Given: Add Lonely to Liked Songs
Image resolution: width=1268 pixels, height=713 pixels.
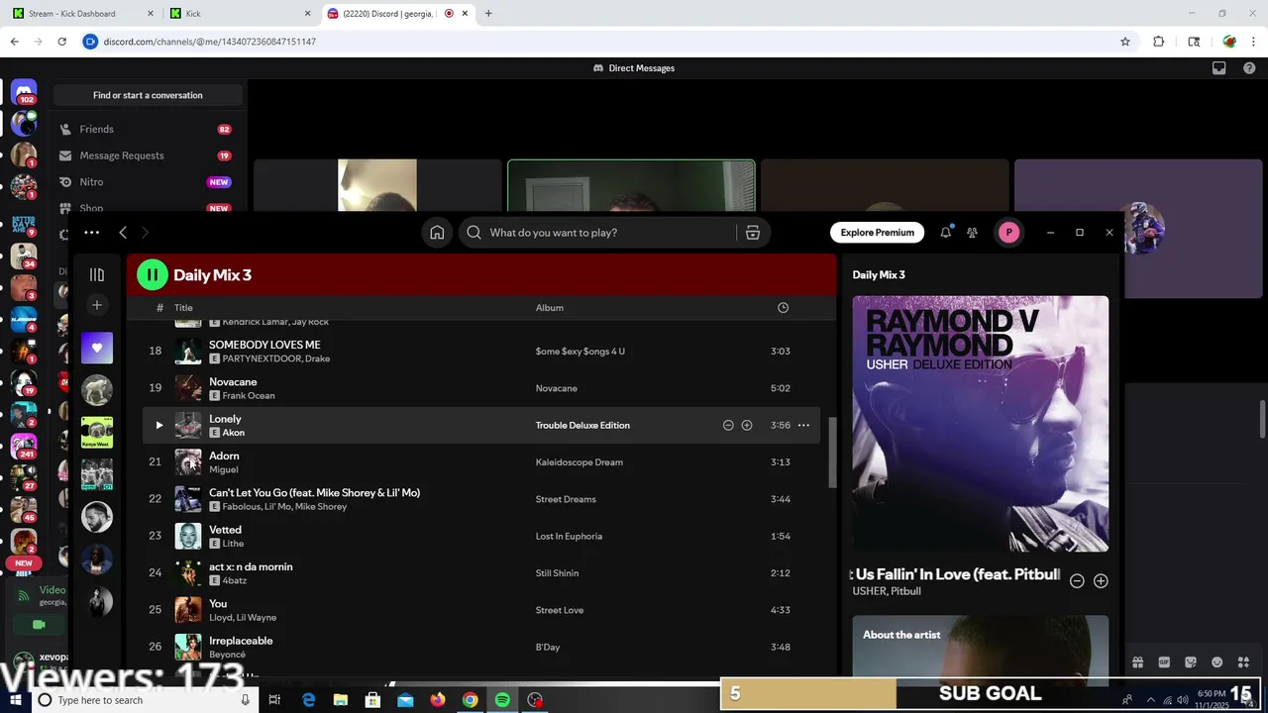Looking at the screenshot, I should pos(747,425).
